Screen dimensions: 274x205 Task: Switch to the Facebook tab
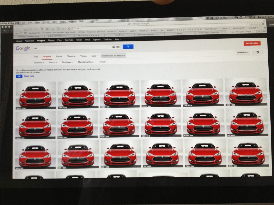point(119,35)
